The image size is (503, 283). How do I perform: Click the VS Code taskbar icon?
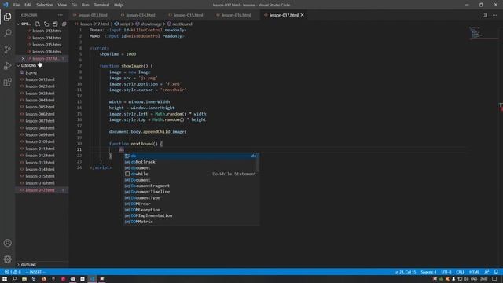93,279
